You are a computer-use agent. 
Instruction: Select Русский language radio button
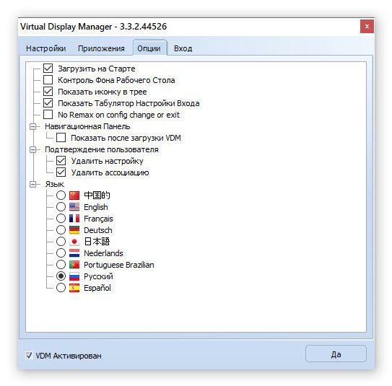[x=61, y=276]
